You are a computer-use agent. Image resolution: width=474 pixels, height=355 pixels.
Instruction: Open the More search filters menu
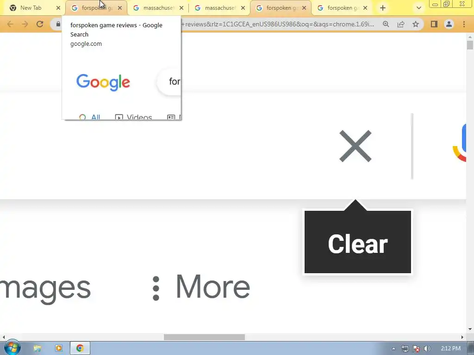pyautogui.click(x=202, y=288)
